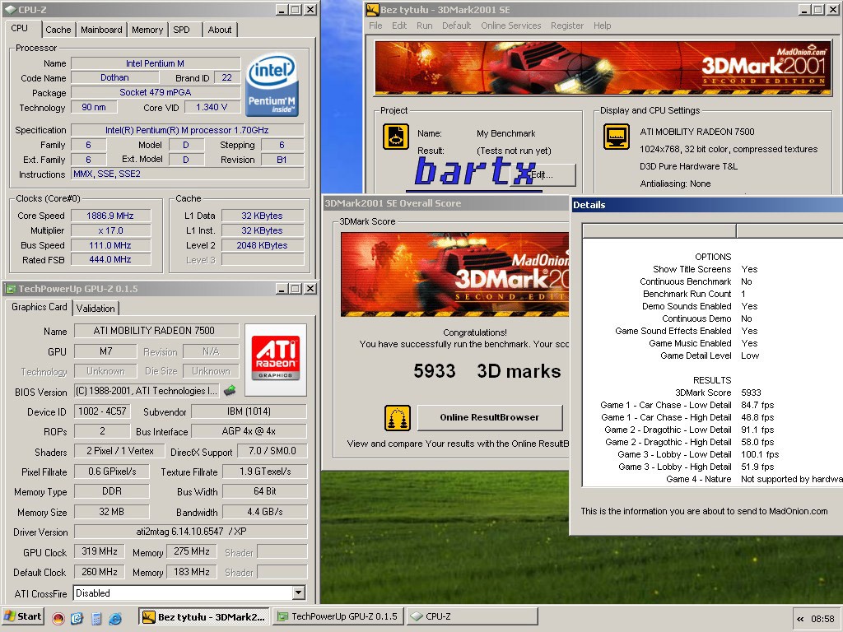Click the Windows Start button

pyautogui.click(x=22, y=617)
